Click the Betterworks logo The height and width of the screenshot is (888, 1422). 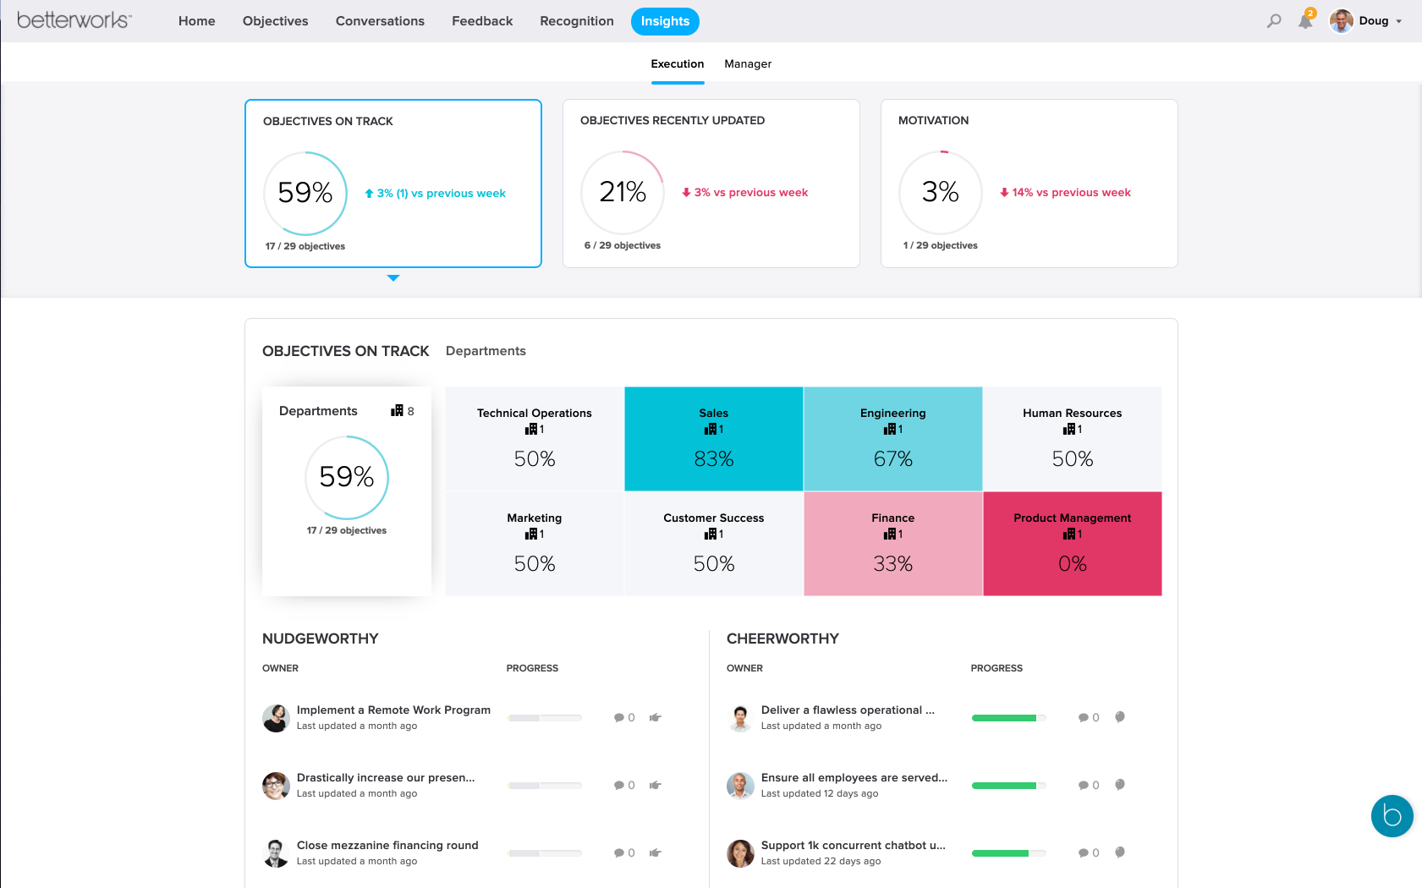[x=74, y=20]
